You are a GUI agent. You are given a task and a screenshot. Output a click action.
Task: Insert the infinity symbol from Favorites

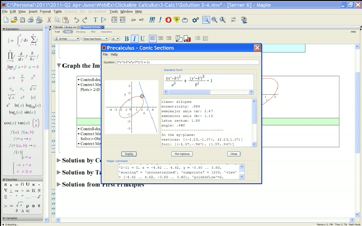click(x=16, y=185)
